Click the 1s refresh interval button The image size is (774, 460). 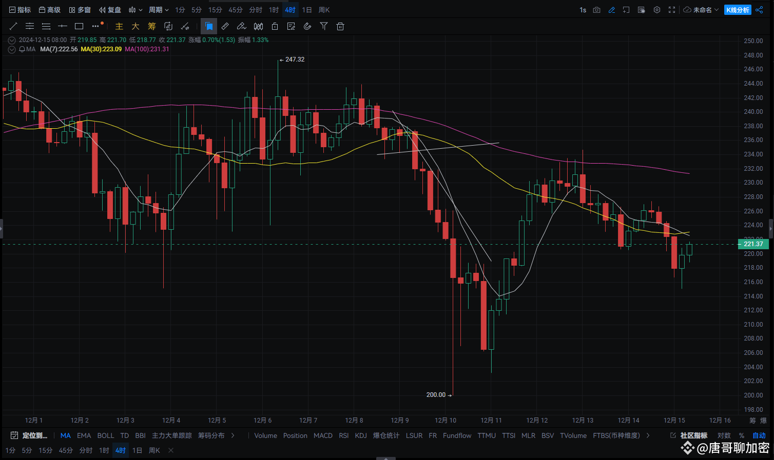tap(583, 10)
